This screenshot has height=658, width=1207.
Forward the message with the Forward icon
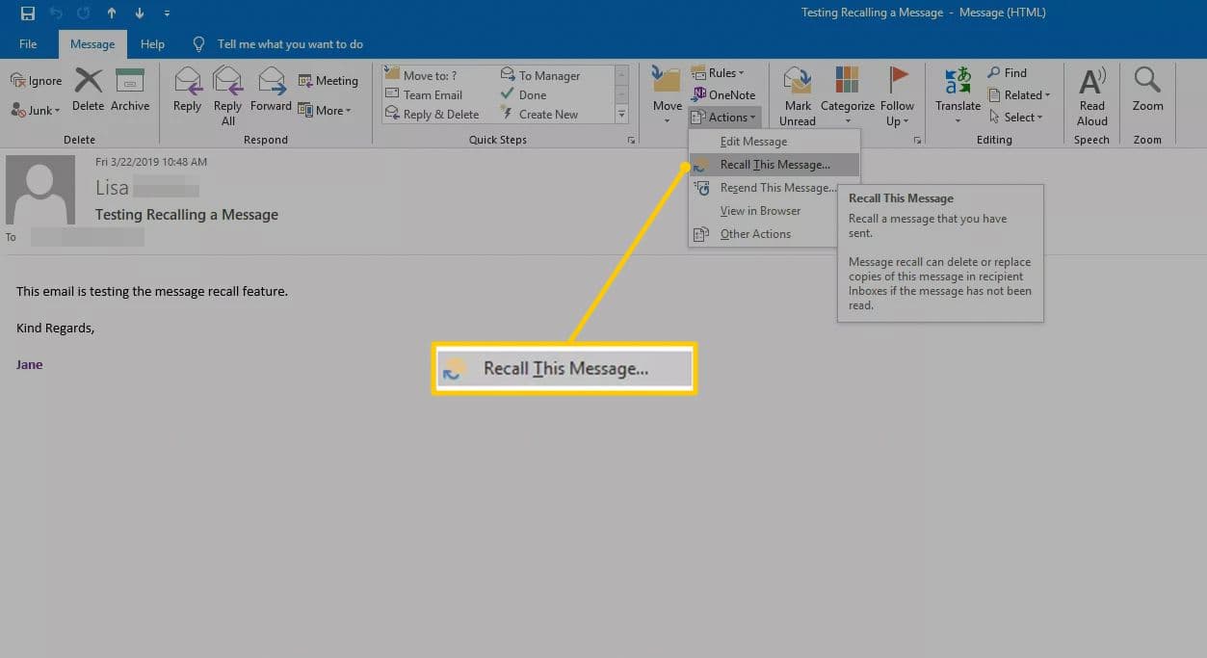click(271, 82)
